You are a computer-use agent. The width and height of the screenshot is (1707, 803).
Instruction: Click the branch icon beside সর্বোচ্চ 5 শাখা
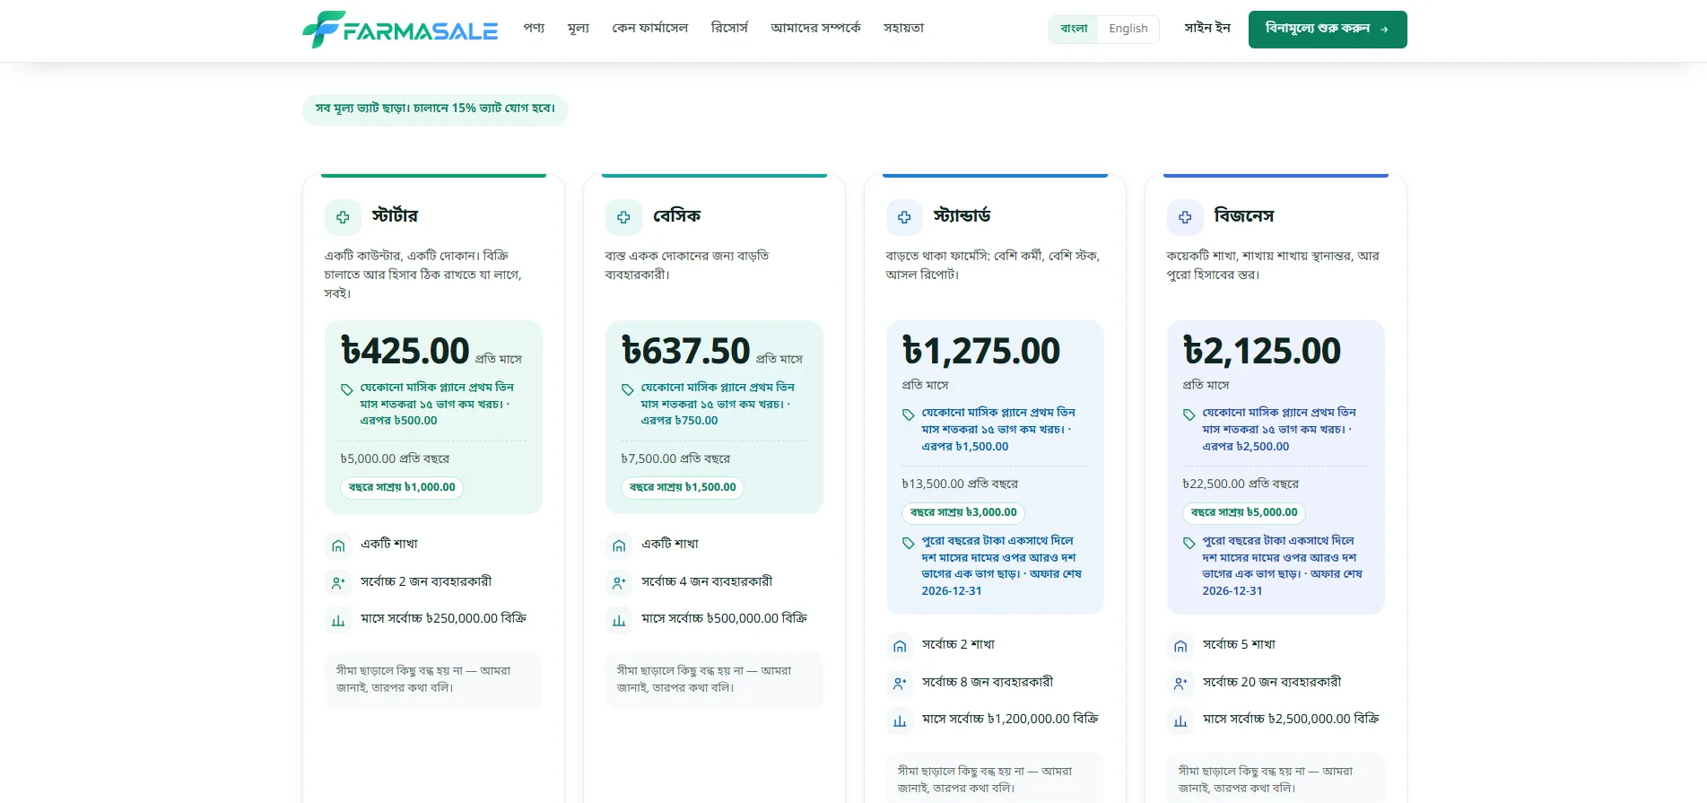coord(1180,645)
